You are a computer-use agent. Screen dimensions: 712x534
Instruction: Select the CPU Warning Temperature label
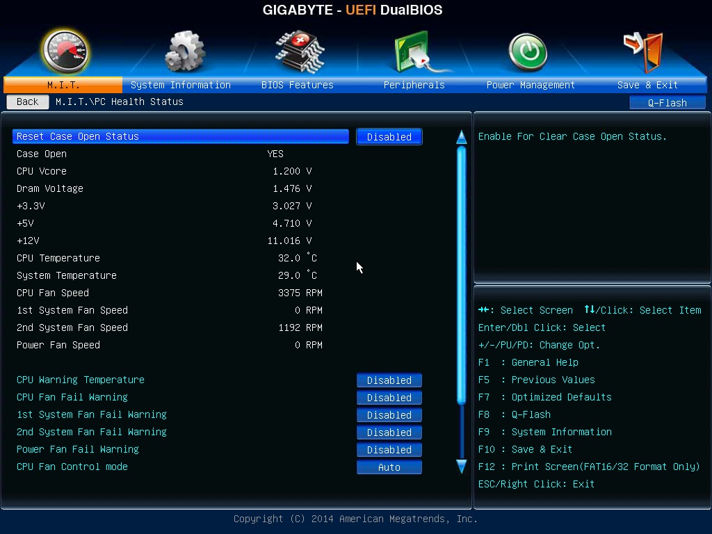[x=81, y=380]
